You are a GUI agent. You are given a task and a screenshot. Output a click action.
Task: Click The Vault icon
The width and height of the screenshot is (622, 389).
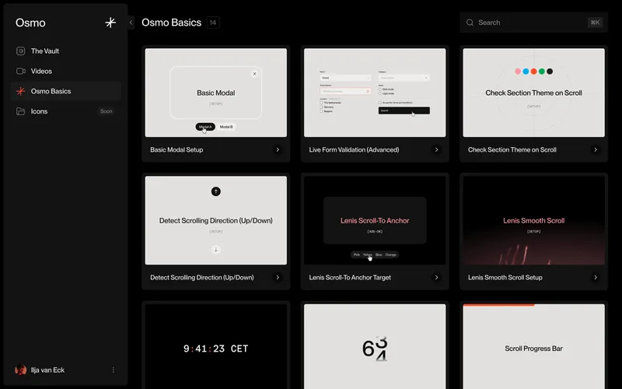click(21, 51)
